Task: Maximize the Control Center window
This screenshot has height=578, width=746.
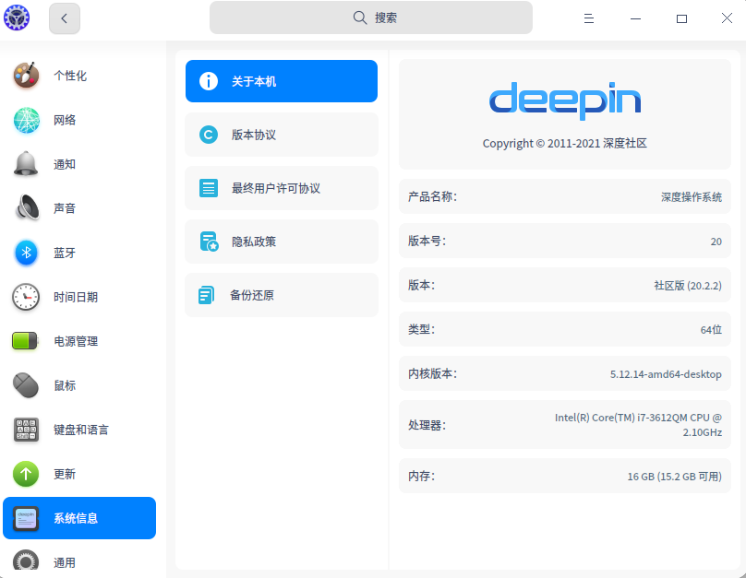Action: click(681, 18)
